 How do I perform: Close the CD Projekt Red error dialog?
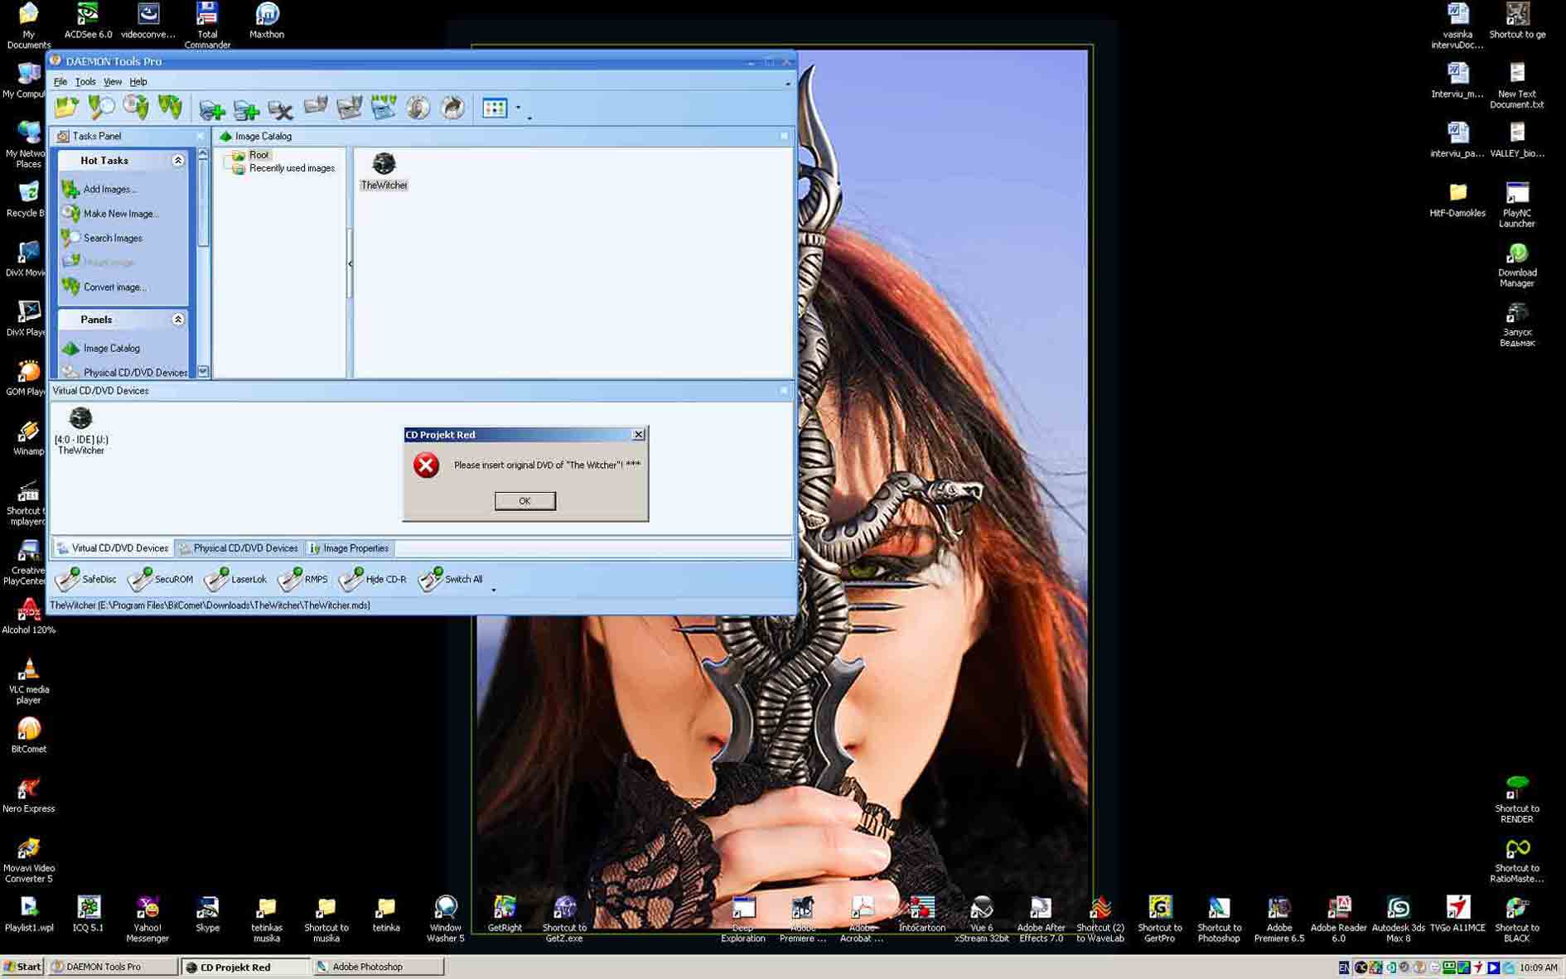638,435
